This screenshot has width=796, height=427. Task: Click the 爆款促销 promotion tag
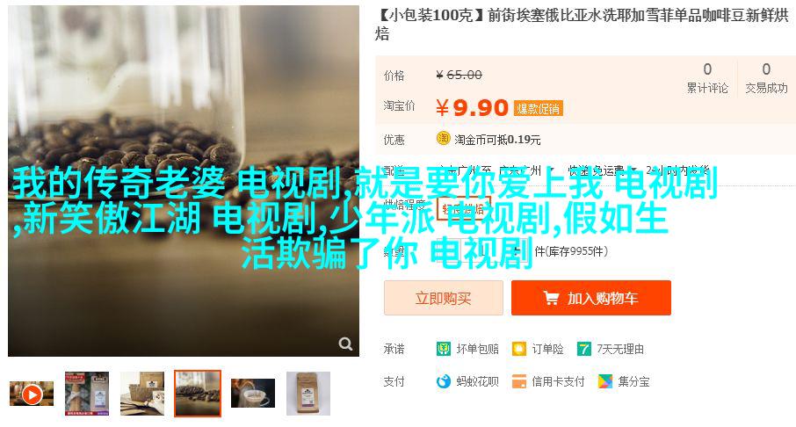pos(538,109)
